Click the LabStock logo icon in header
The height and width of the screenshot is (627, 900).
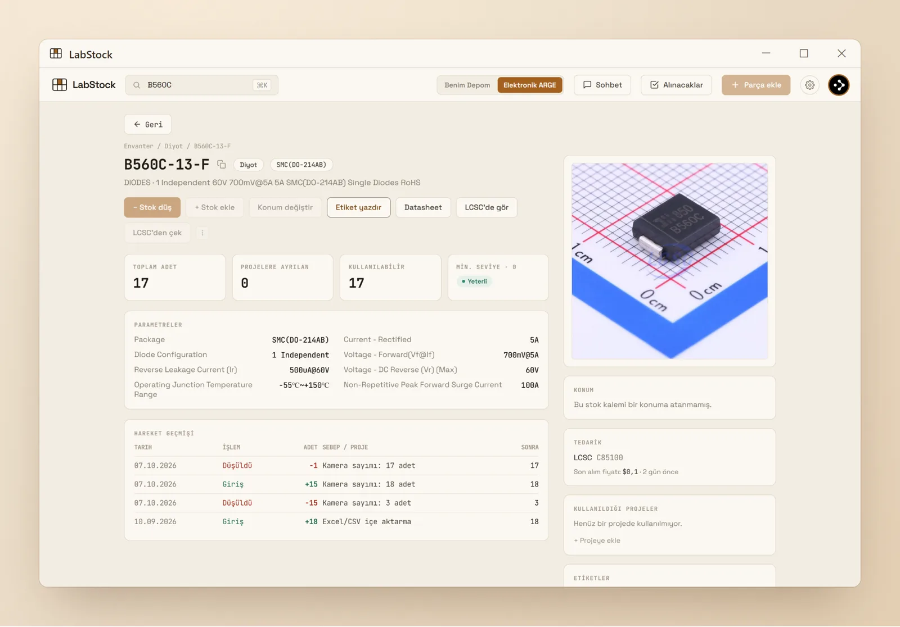click(60, 85)
